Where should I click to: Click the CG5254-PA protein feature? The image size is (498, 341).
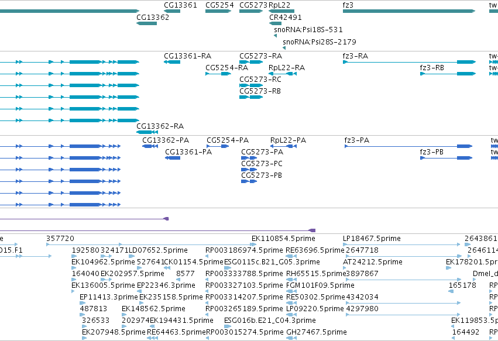218,146
